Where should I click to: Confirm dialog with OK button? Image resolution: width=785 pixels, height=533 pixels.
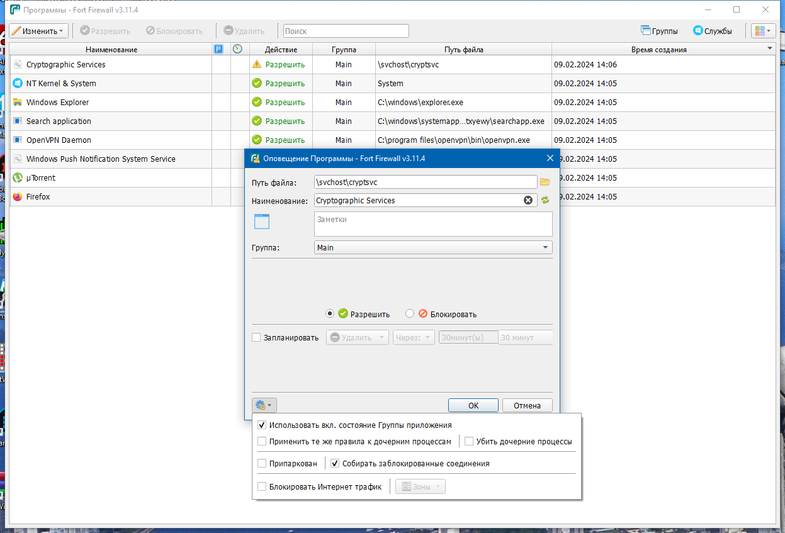(x=473, y=405)
